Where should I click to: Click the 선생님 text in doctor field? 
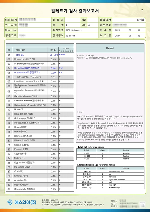tap(140, 20)
